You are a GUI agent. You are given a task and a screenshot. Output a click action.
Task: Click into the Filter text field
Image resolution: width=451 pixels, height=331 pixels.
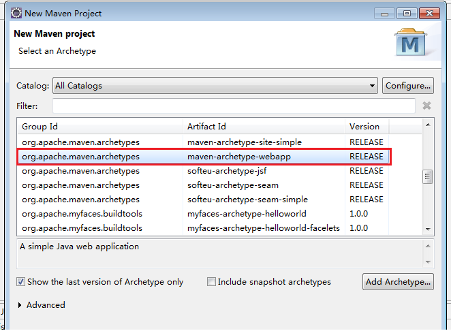click(234, 106)
